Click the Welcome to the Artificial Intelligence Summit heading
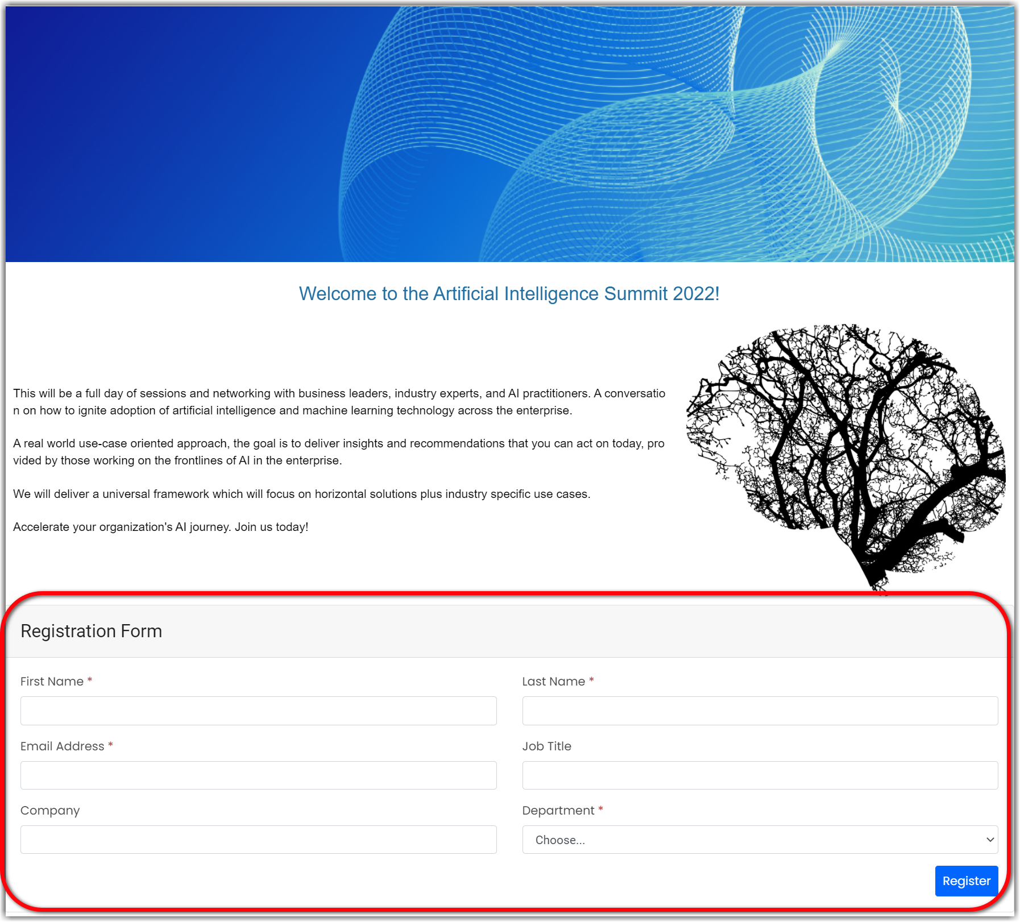Image resolution: width=1020 pixels, height=922 pixels. click(509, 294)
